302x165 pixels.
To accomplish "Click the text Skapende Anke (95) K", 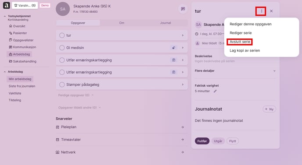I will (x=92, y=6).
